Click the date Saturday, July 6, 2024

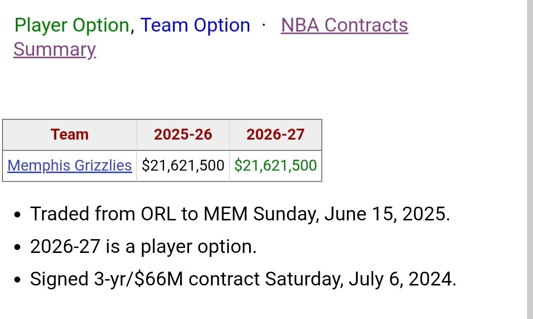pyautogui.click(x=360, y=279)
